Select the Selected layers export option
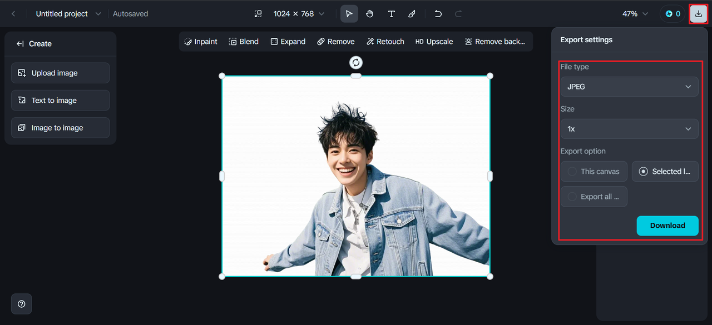712x325 pixels. click(x=665, y=172)
